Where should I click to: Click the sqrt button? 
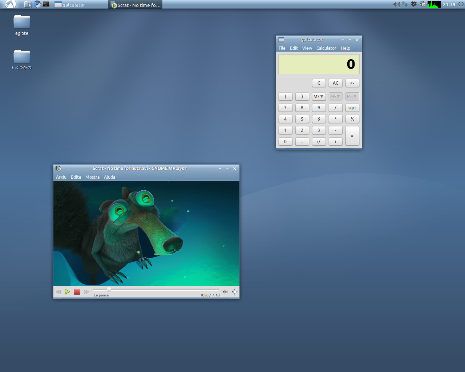(352, 108)
